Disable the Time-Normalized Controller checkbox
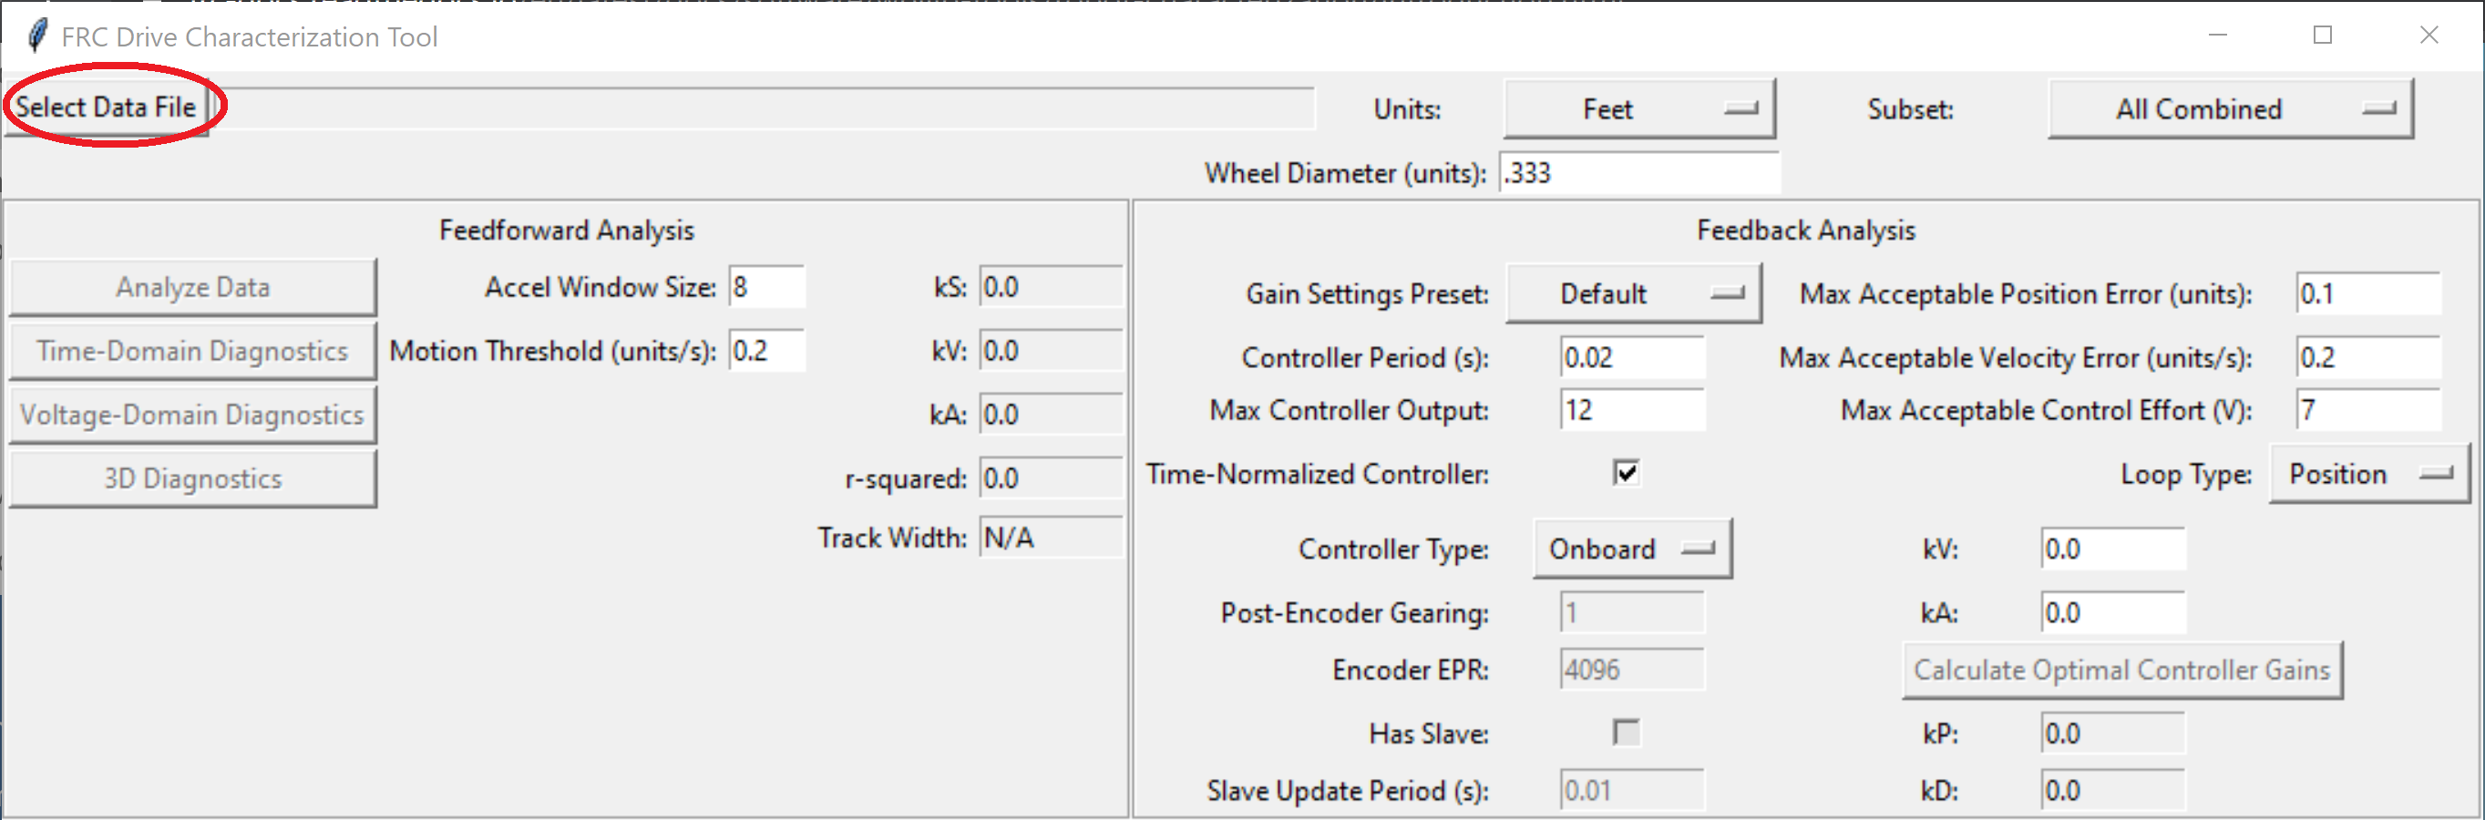Image resolution: width=2485 pixels, height=820 pixels. (x=1627, y=472)
